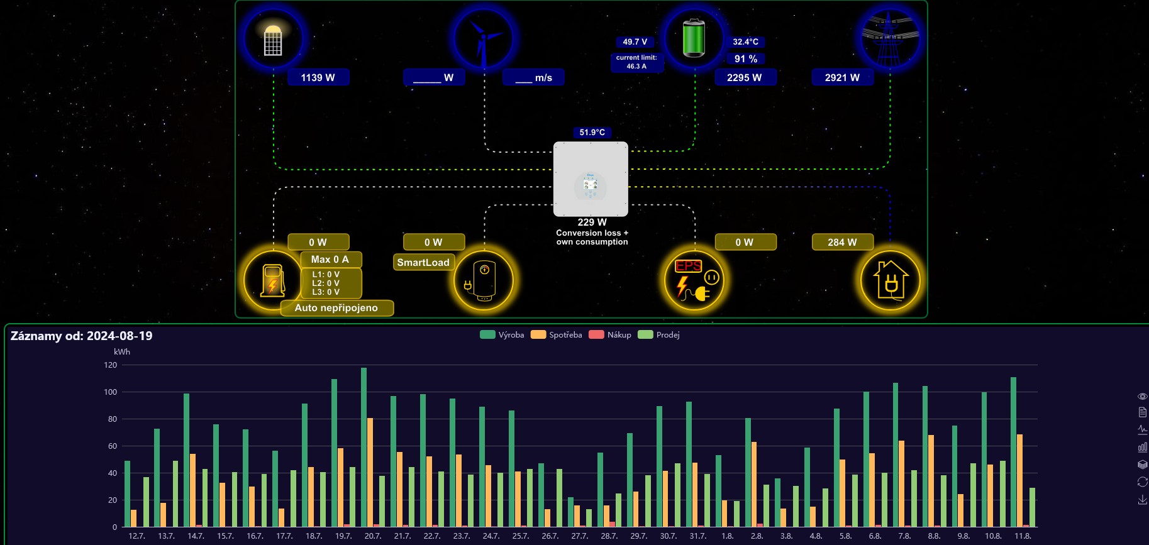The image size is (1149, 545).
Task: Switch chart to line view
Action: tap(1142, 430)
